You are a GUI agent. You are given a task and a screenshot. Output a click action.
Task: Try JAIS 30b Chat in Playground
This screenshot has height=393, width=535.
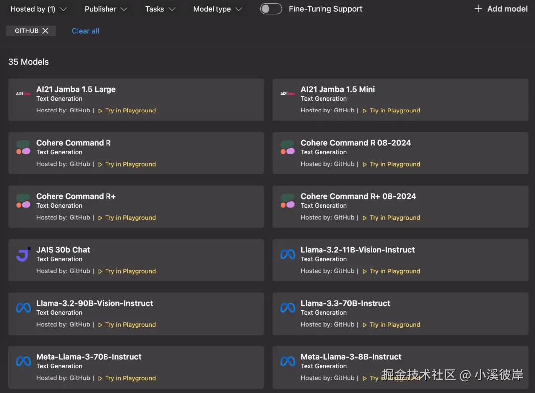pos(130,271)
